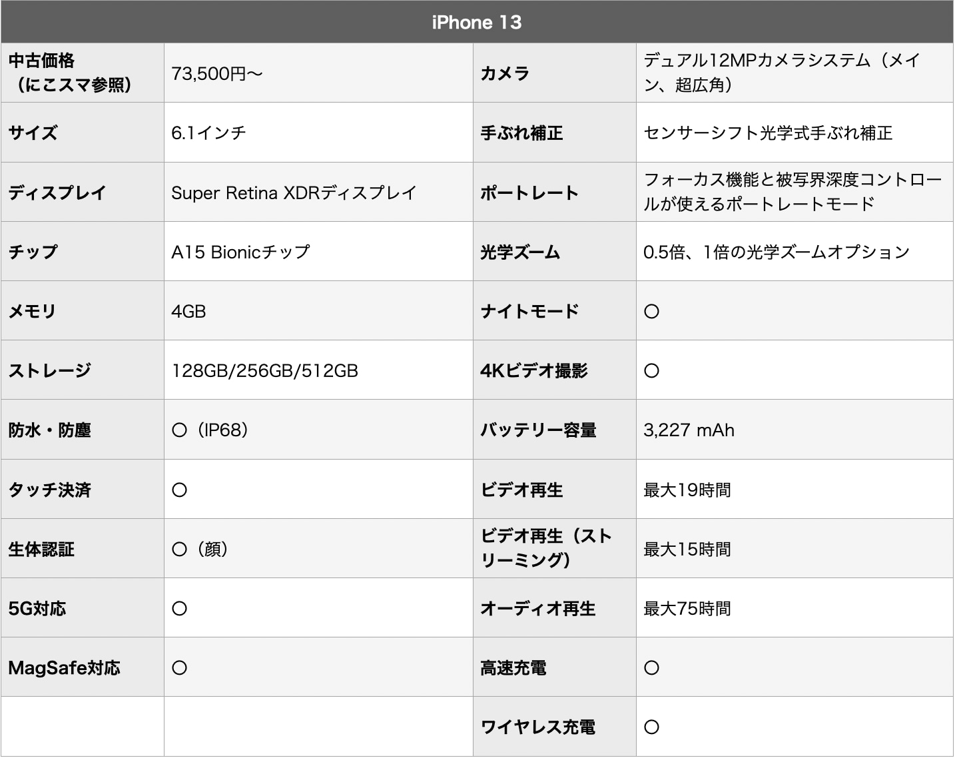Click the circle mark beside 5G対応
Screen dimensions: 955x758
179,608
